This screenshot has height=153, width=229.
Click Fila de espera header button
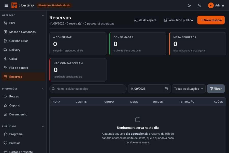(x=145, y=20)
